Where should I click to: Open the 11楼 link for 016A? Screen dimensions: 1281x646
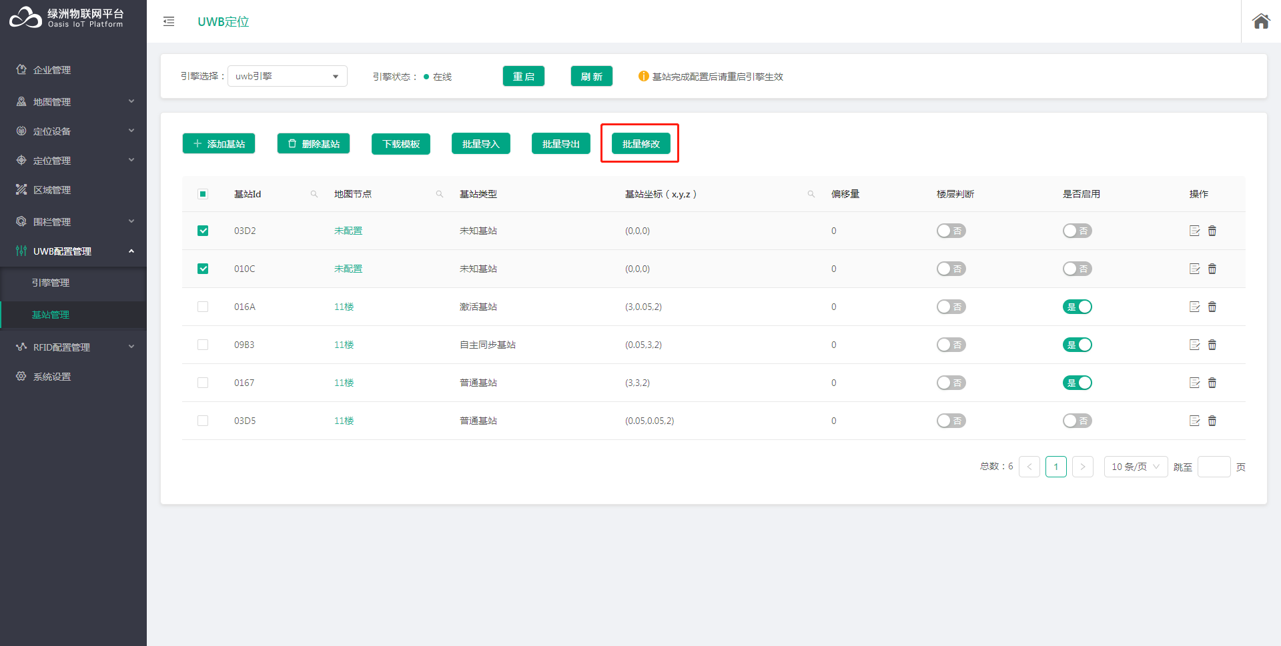pos(344,307)
